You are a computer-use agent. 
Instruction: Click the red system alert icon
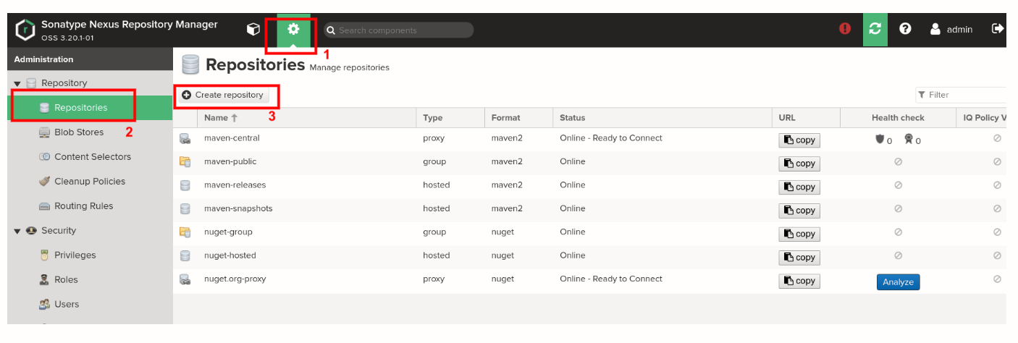[x=845, y=29]
